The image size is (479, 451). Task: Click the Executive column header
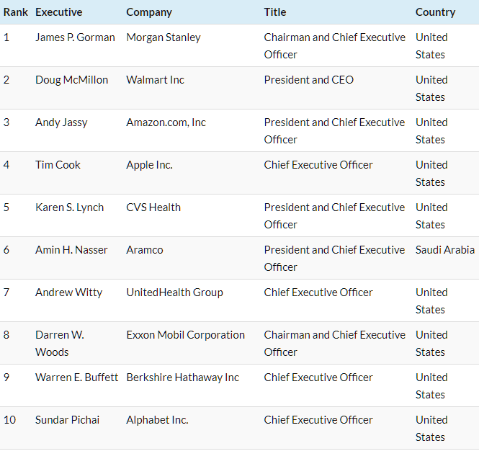pyautogui.click(x=58, y=12)
